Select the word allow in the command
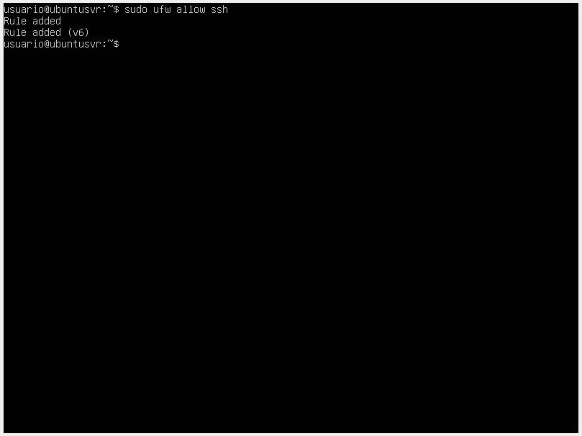Viewport: 582px width, 436px height. [191, 9]
